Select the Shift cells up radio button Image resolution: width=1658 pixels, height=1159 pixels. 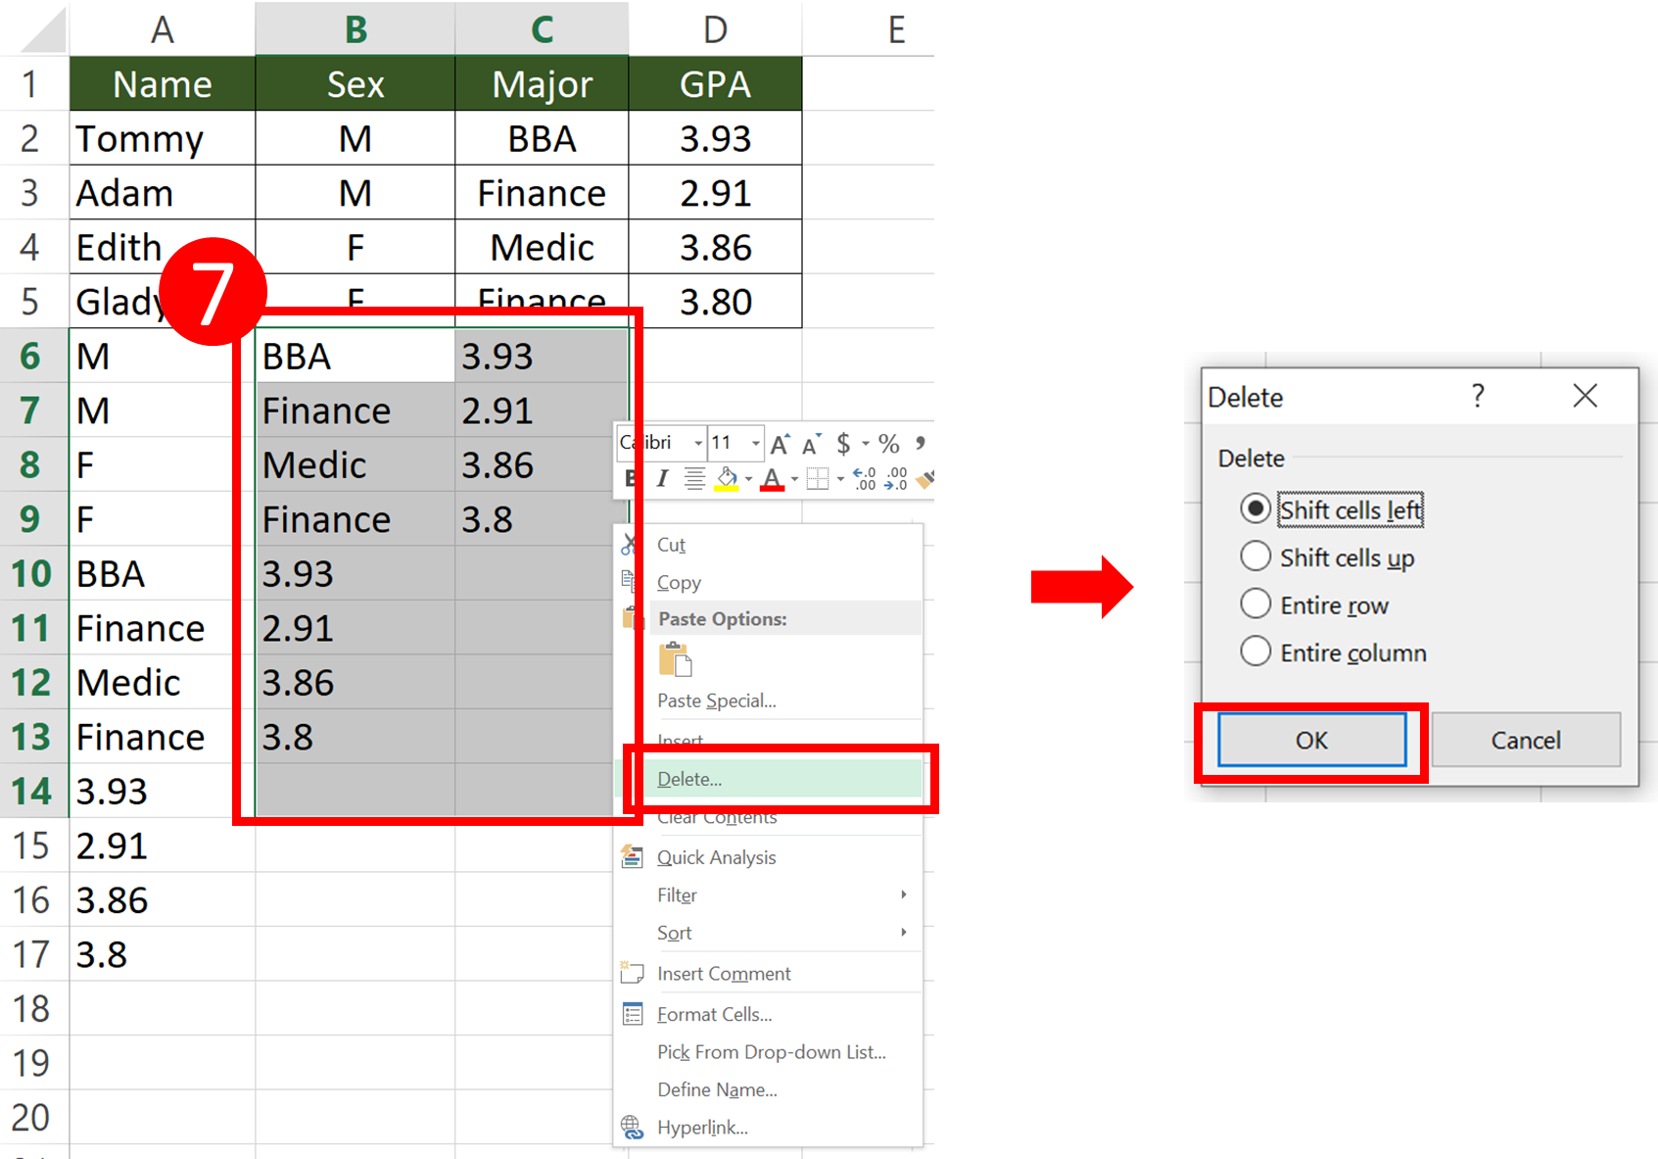tap(1255, 556)
